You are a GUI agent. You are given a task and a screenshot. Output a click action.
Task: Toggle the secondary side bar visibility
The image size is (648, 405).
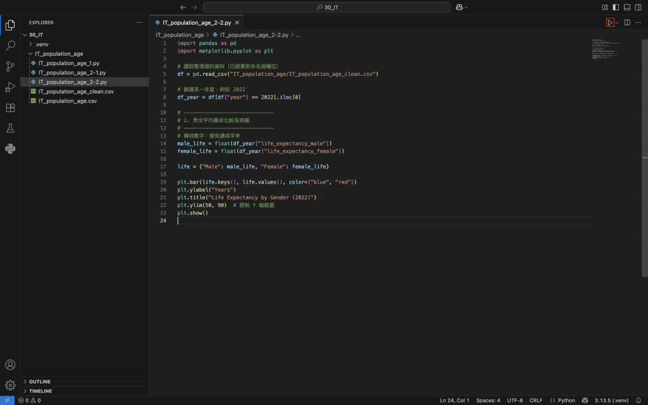[639, 7]
